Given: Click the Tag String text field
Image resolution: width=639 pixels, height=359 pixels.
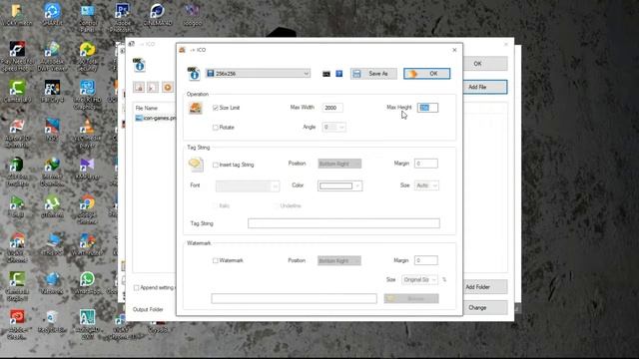Looking at the screenshot, I should (343, 223).
